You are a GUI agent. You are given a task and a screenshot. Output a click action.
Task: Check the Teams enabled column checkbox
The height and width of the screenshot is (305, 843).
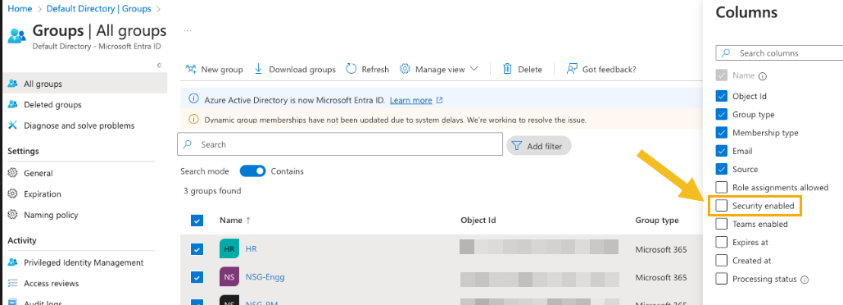click(722, 224)
